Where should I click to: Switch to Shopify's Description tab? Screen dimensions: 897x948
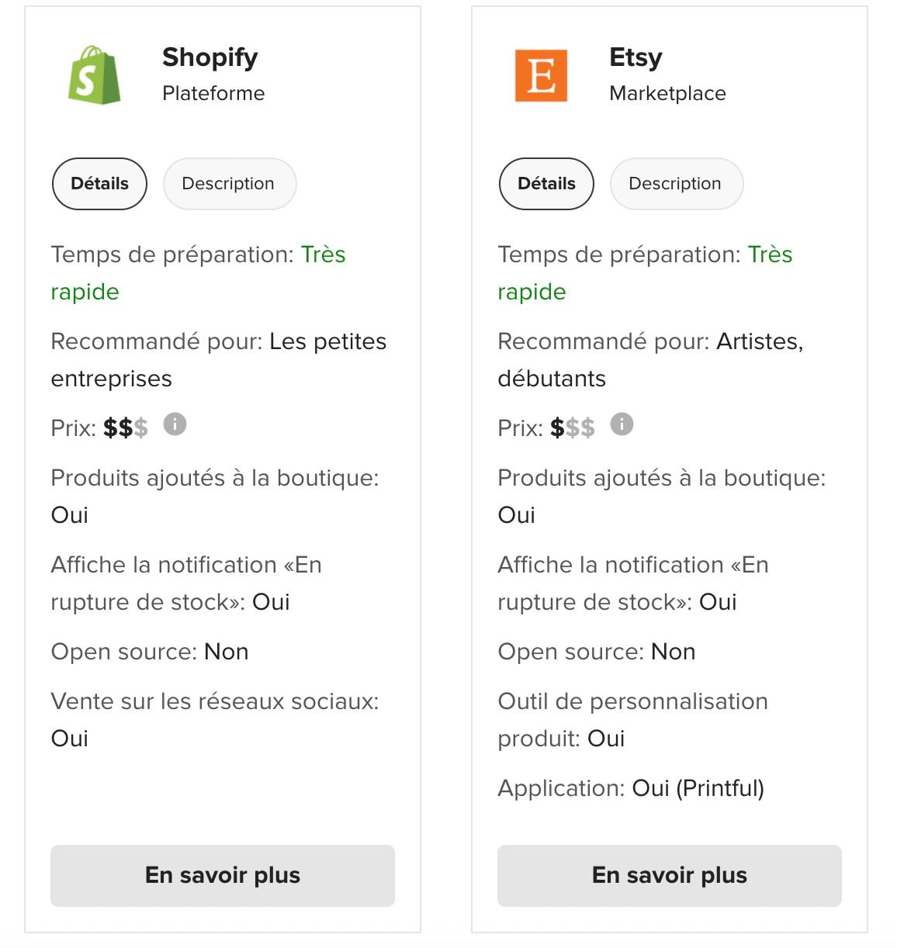tap(228, 184)
